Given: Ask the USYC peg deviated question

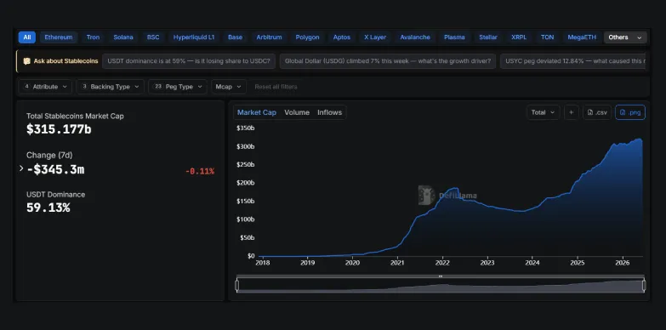Looking at the screenshot, I should [573, 61].
